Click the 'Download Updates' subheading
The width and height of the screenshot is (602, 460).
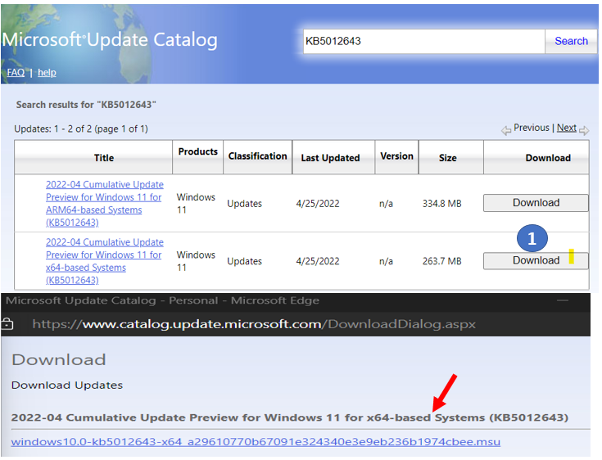coord(67,385)
